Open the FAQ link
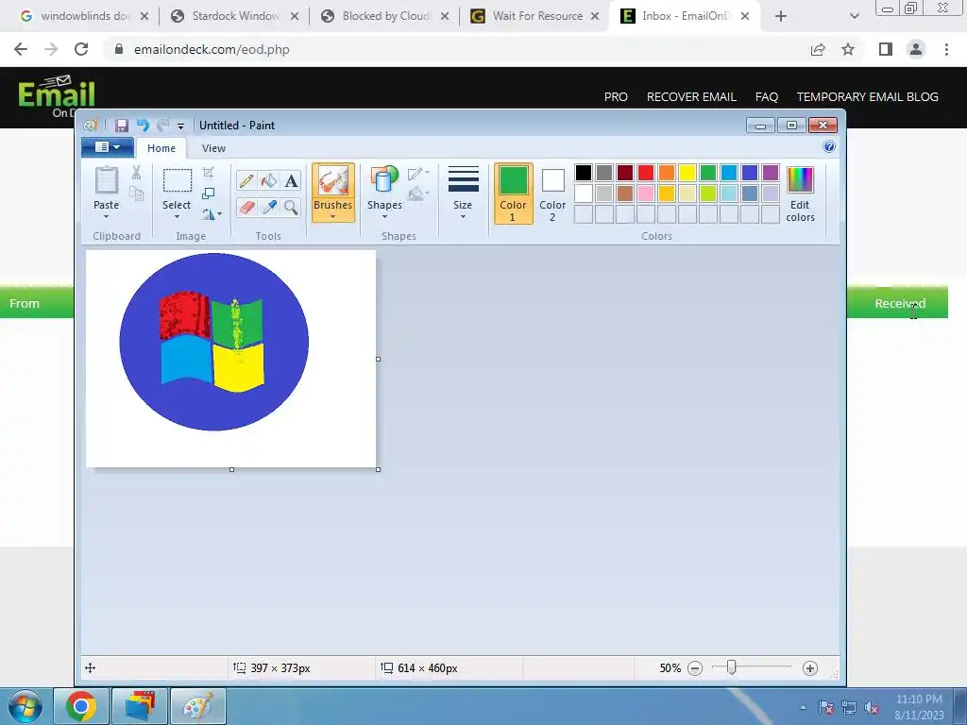 coord(767,97)
